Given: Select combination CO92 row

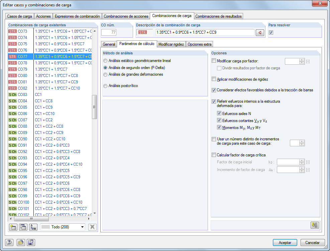Looking at the screenshot, I should point(50,152).
